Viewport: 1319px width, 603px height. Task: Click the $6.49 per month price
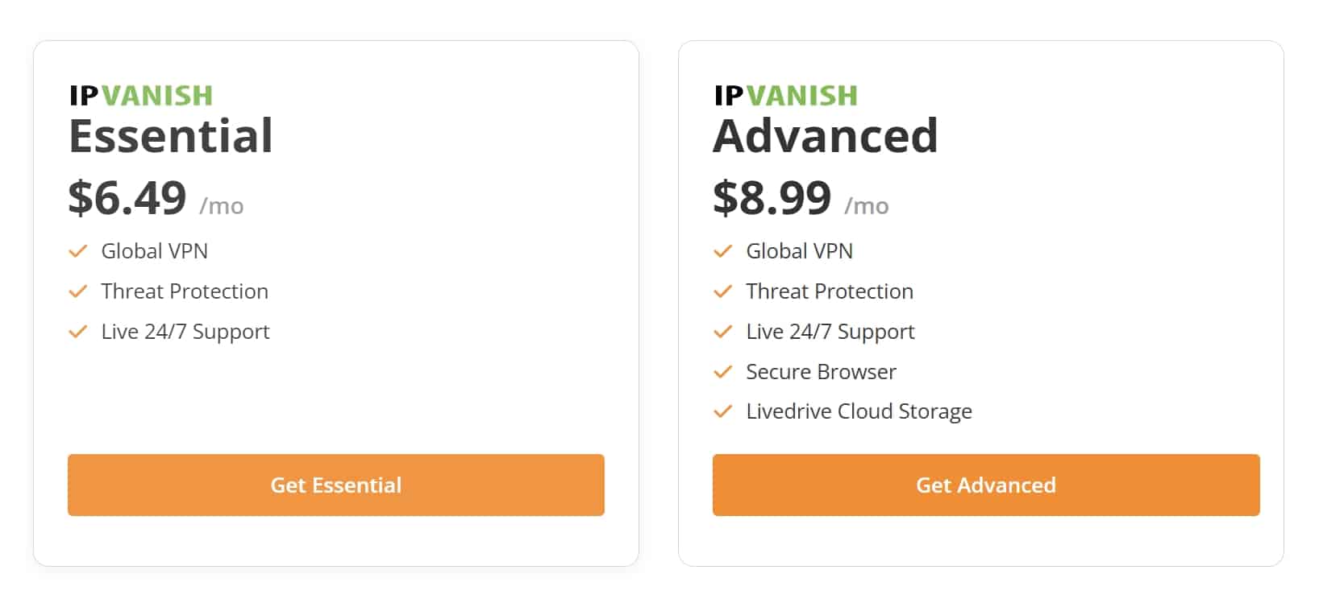(156, 198)
